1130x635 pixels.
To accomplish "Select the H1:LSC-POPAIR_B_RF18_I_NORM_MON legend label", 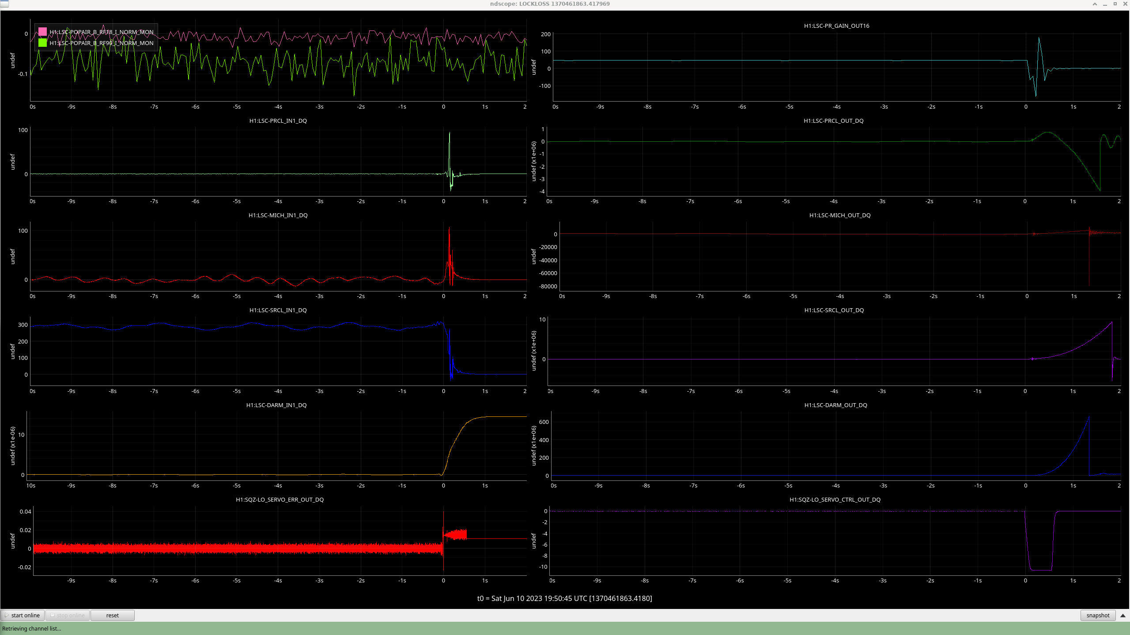I will tap(102, 32).
